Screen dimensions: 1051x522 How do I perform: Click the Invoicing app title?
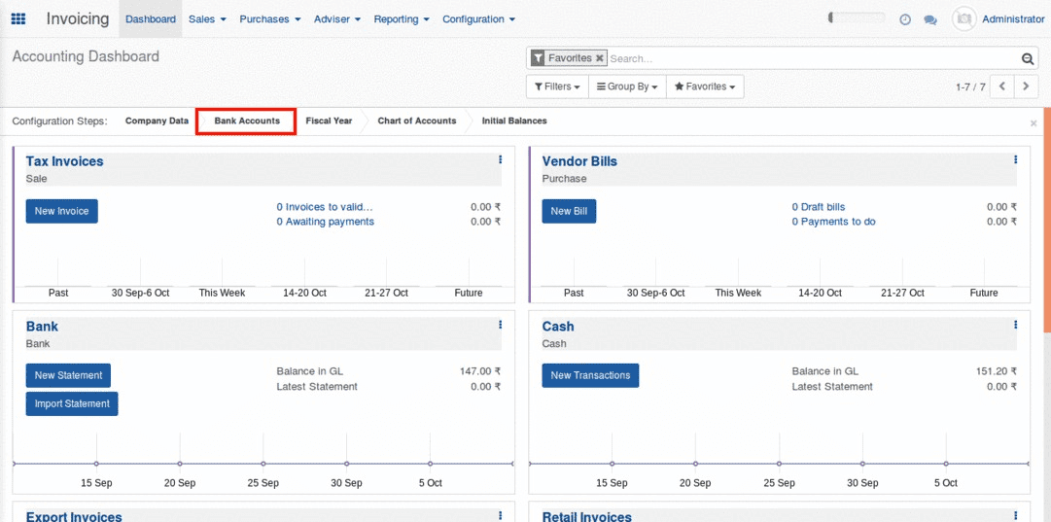[78, 18]
